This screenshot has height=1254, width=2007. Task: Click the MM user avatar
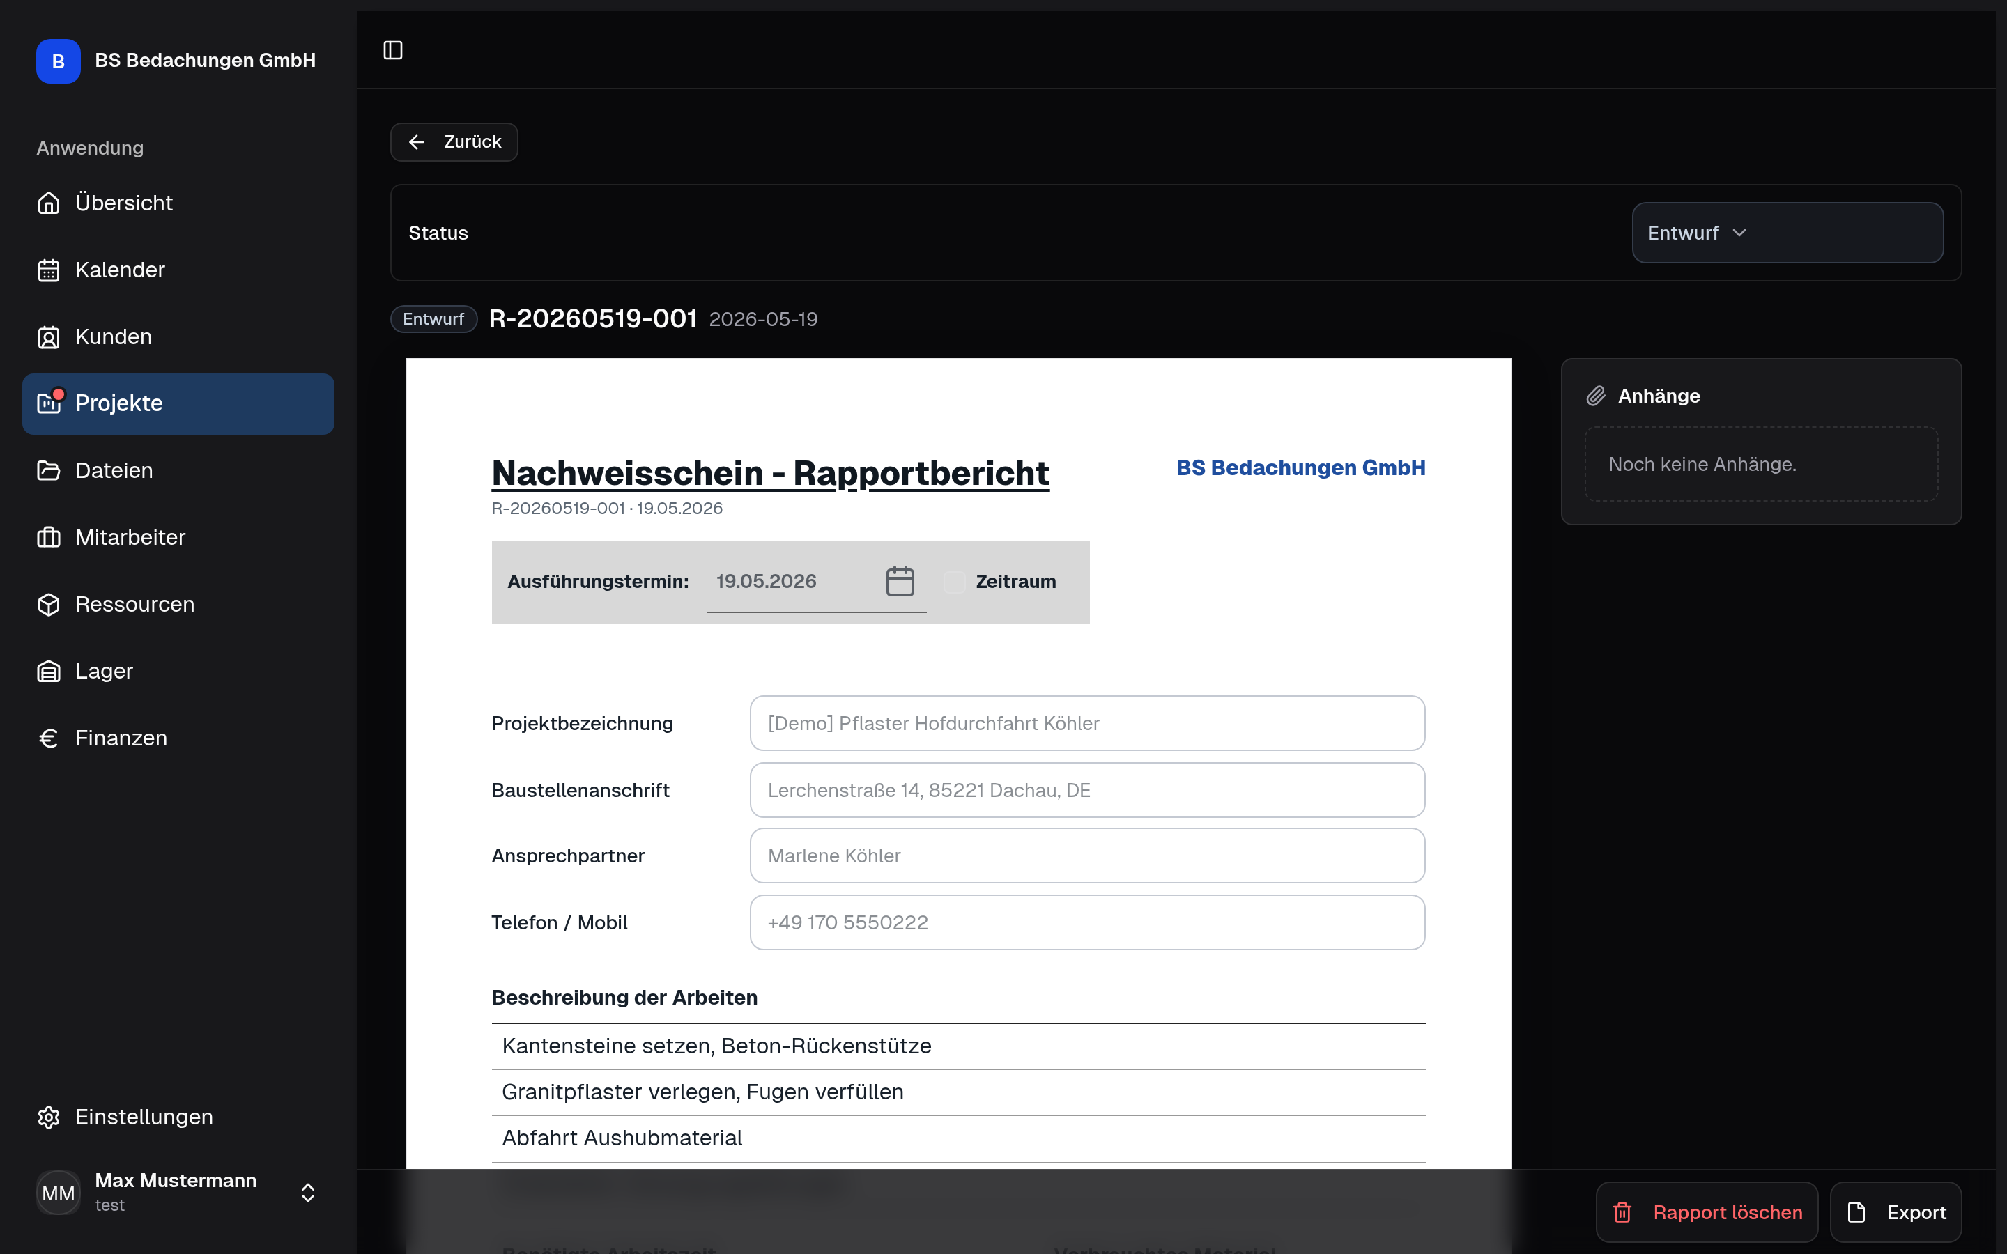point(58,1193)
